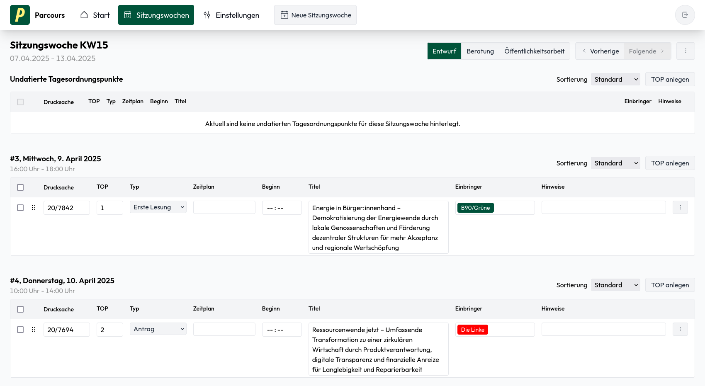The image size is (705, 386).
Task: Open Einstellungen settings
Action: (231, 15)
